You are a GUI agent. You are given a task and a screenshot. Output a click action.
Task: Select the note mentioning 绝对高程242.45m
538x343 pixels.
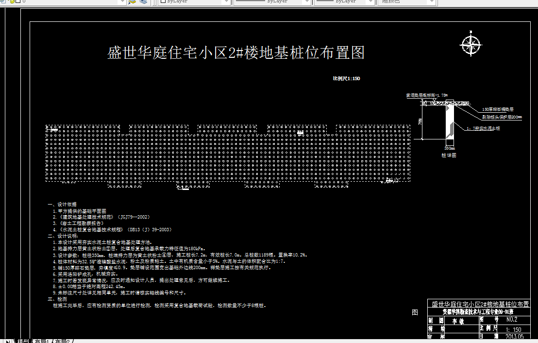pyautogui.click(x=89, y=286)
